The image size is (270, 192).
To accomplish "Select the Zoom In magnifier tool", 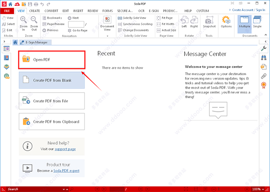I will [23, 24].
